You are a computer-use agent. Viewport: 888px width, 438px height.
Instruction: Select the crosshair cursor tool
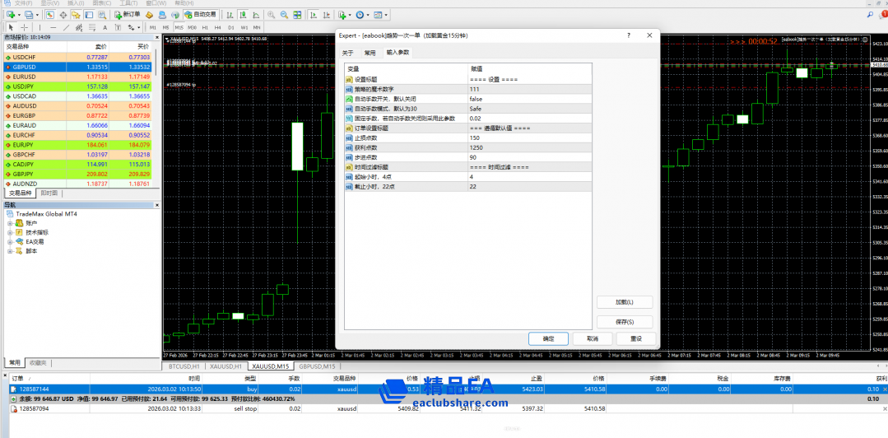(x=23, y=27)
